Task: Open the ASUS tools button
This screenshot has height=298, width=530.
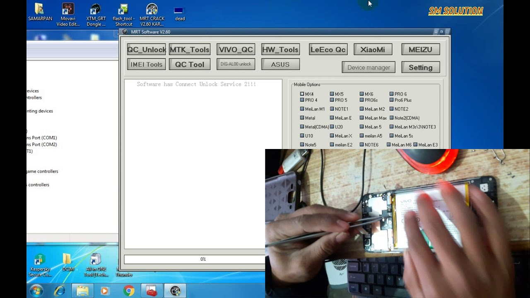Action: (280, 65)
